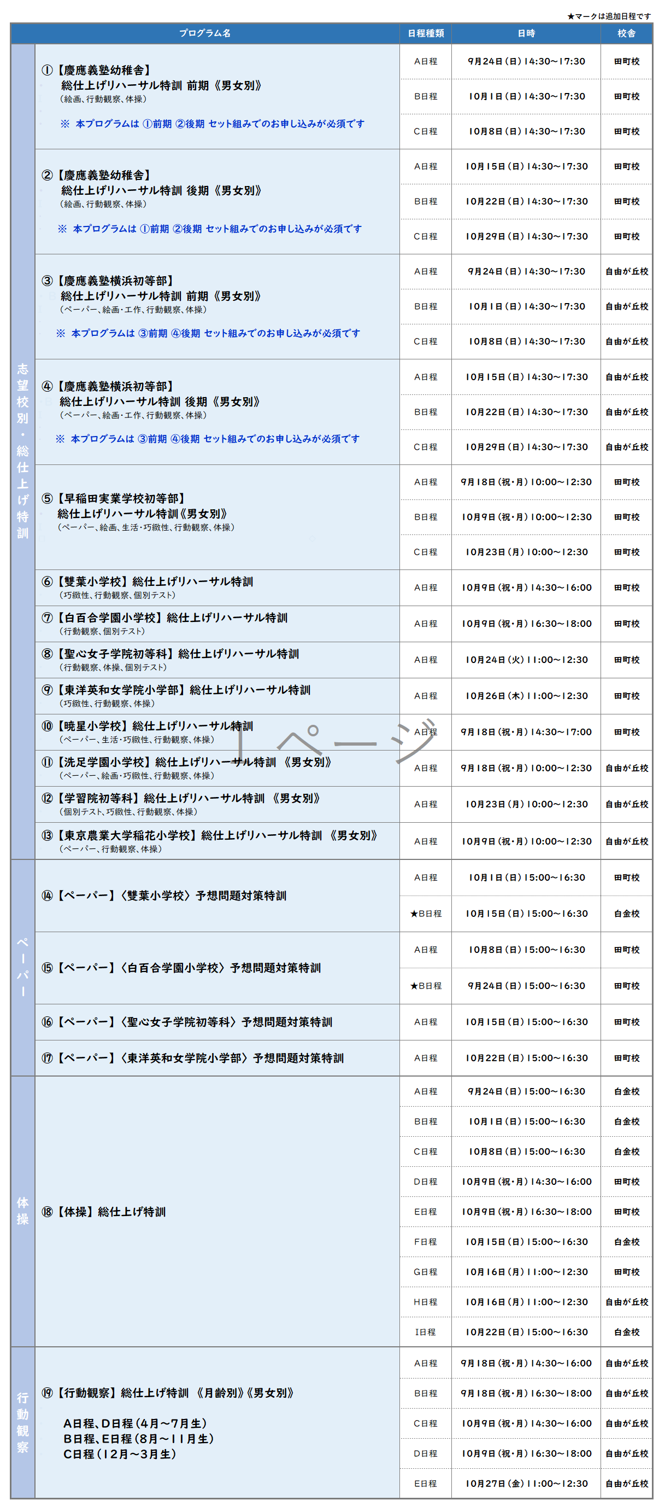Screen dimensions: 659x1506
Task: Select ①慶應義塾幼稚舎 前期 program title
Action: point(152,78)
